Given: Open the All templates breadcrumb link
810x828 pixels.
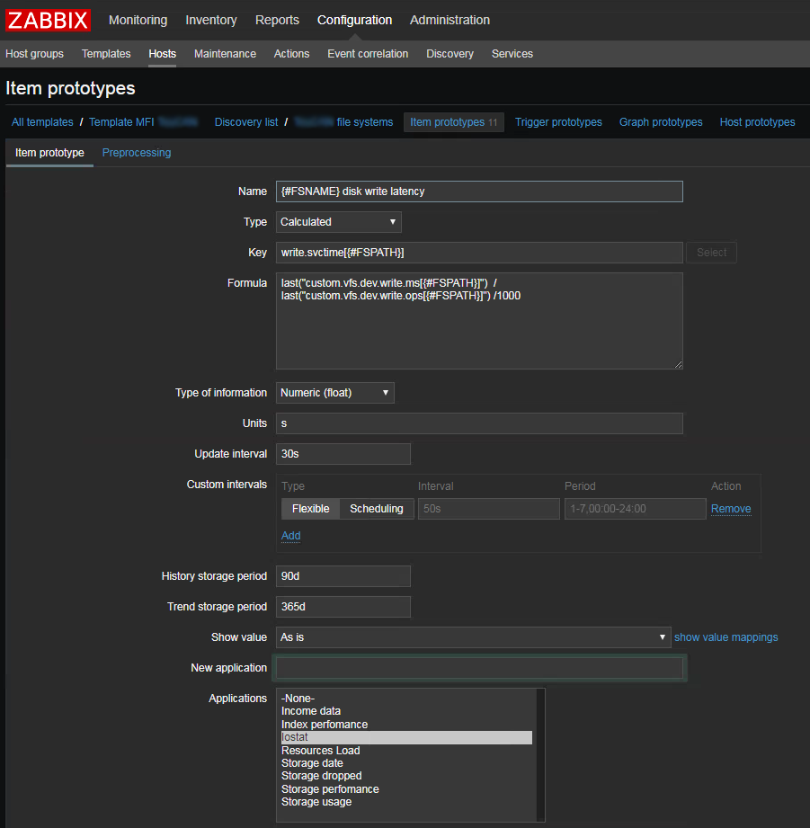Looking at the screenshot, I should tap(40, 121).
